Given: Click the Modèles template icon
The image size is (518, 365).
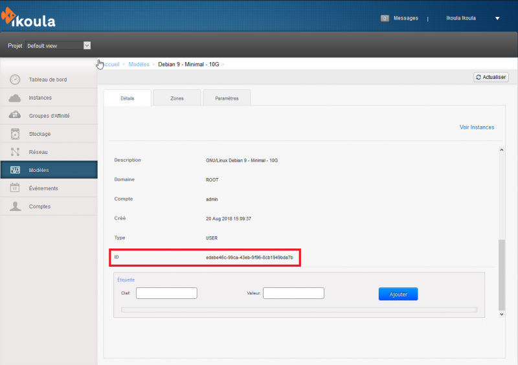Looking at the screenshot, I should coord(15,170).
